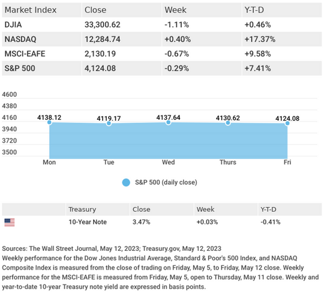This screenshot has height=293, width=324.
Task: Click the Close header in index table
Action: 95,10
